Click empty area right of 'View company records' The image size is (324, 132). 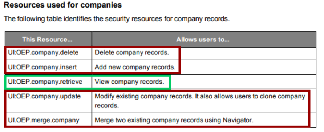(243, 82)
